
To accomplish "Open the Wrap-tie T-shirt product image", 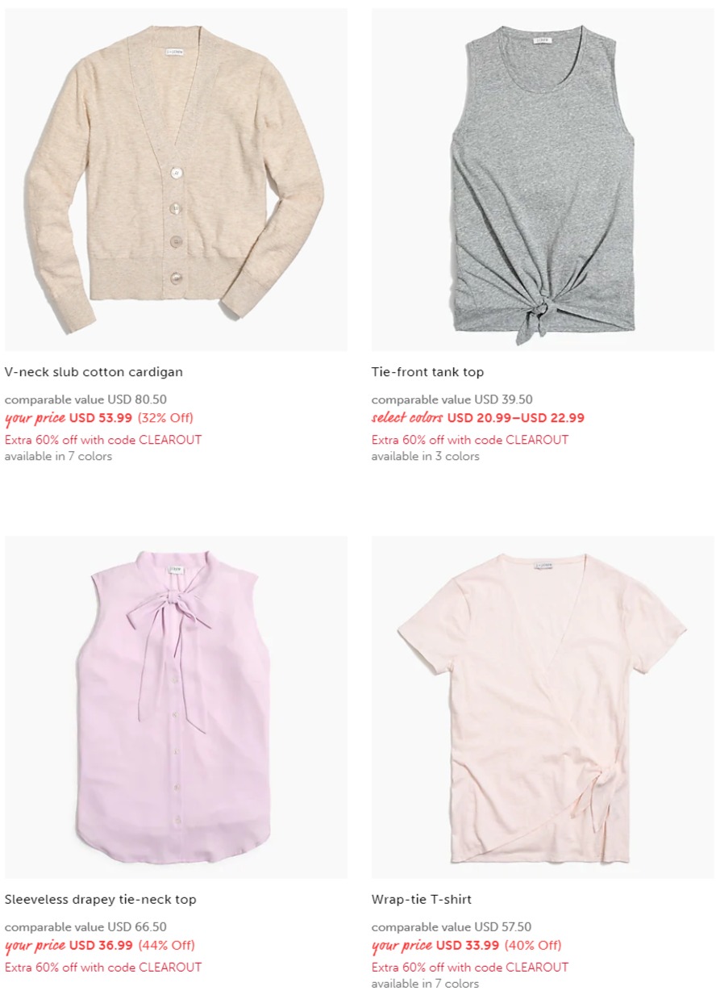I will click(543, 707).
